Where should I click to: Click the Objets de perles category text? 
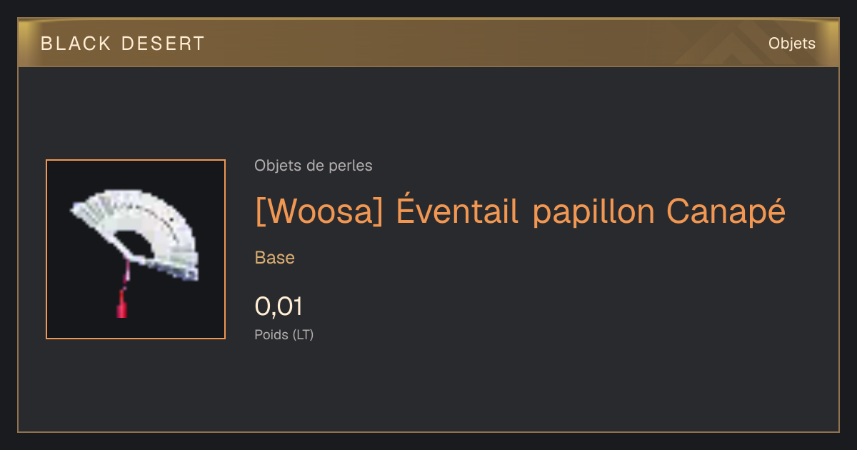click(314, 166)
